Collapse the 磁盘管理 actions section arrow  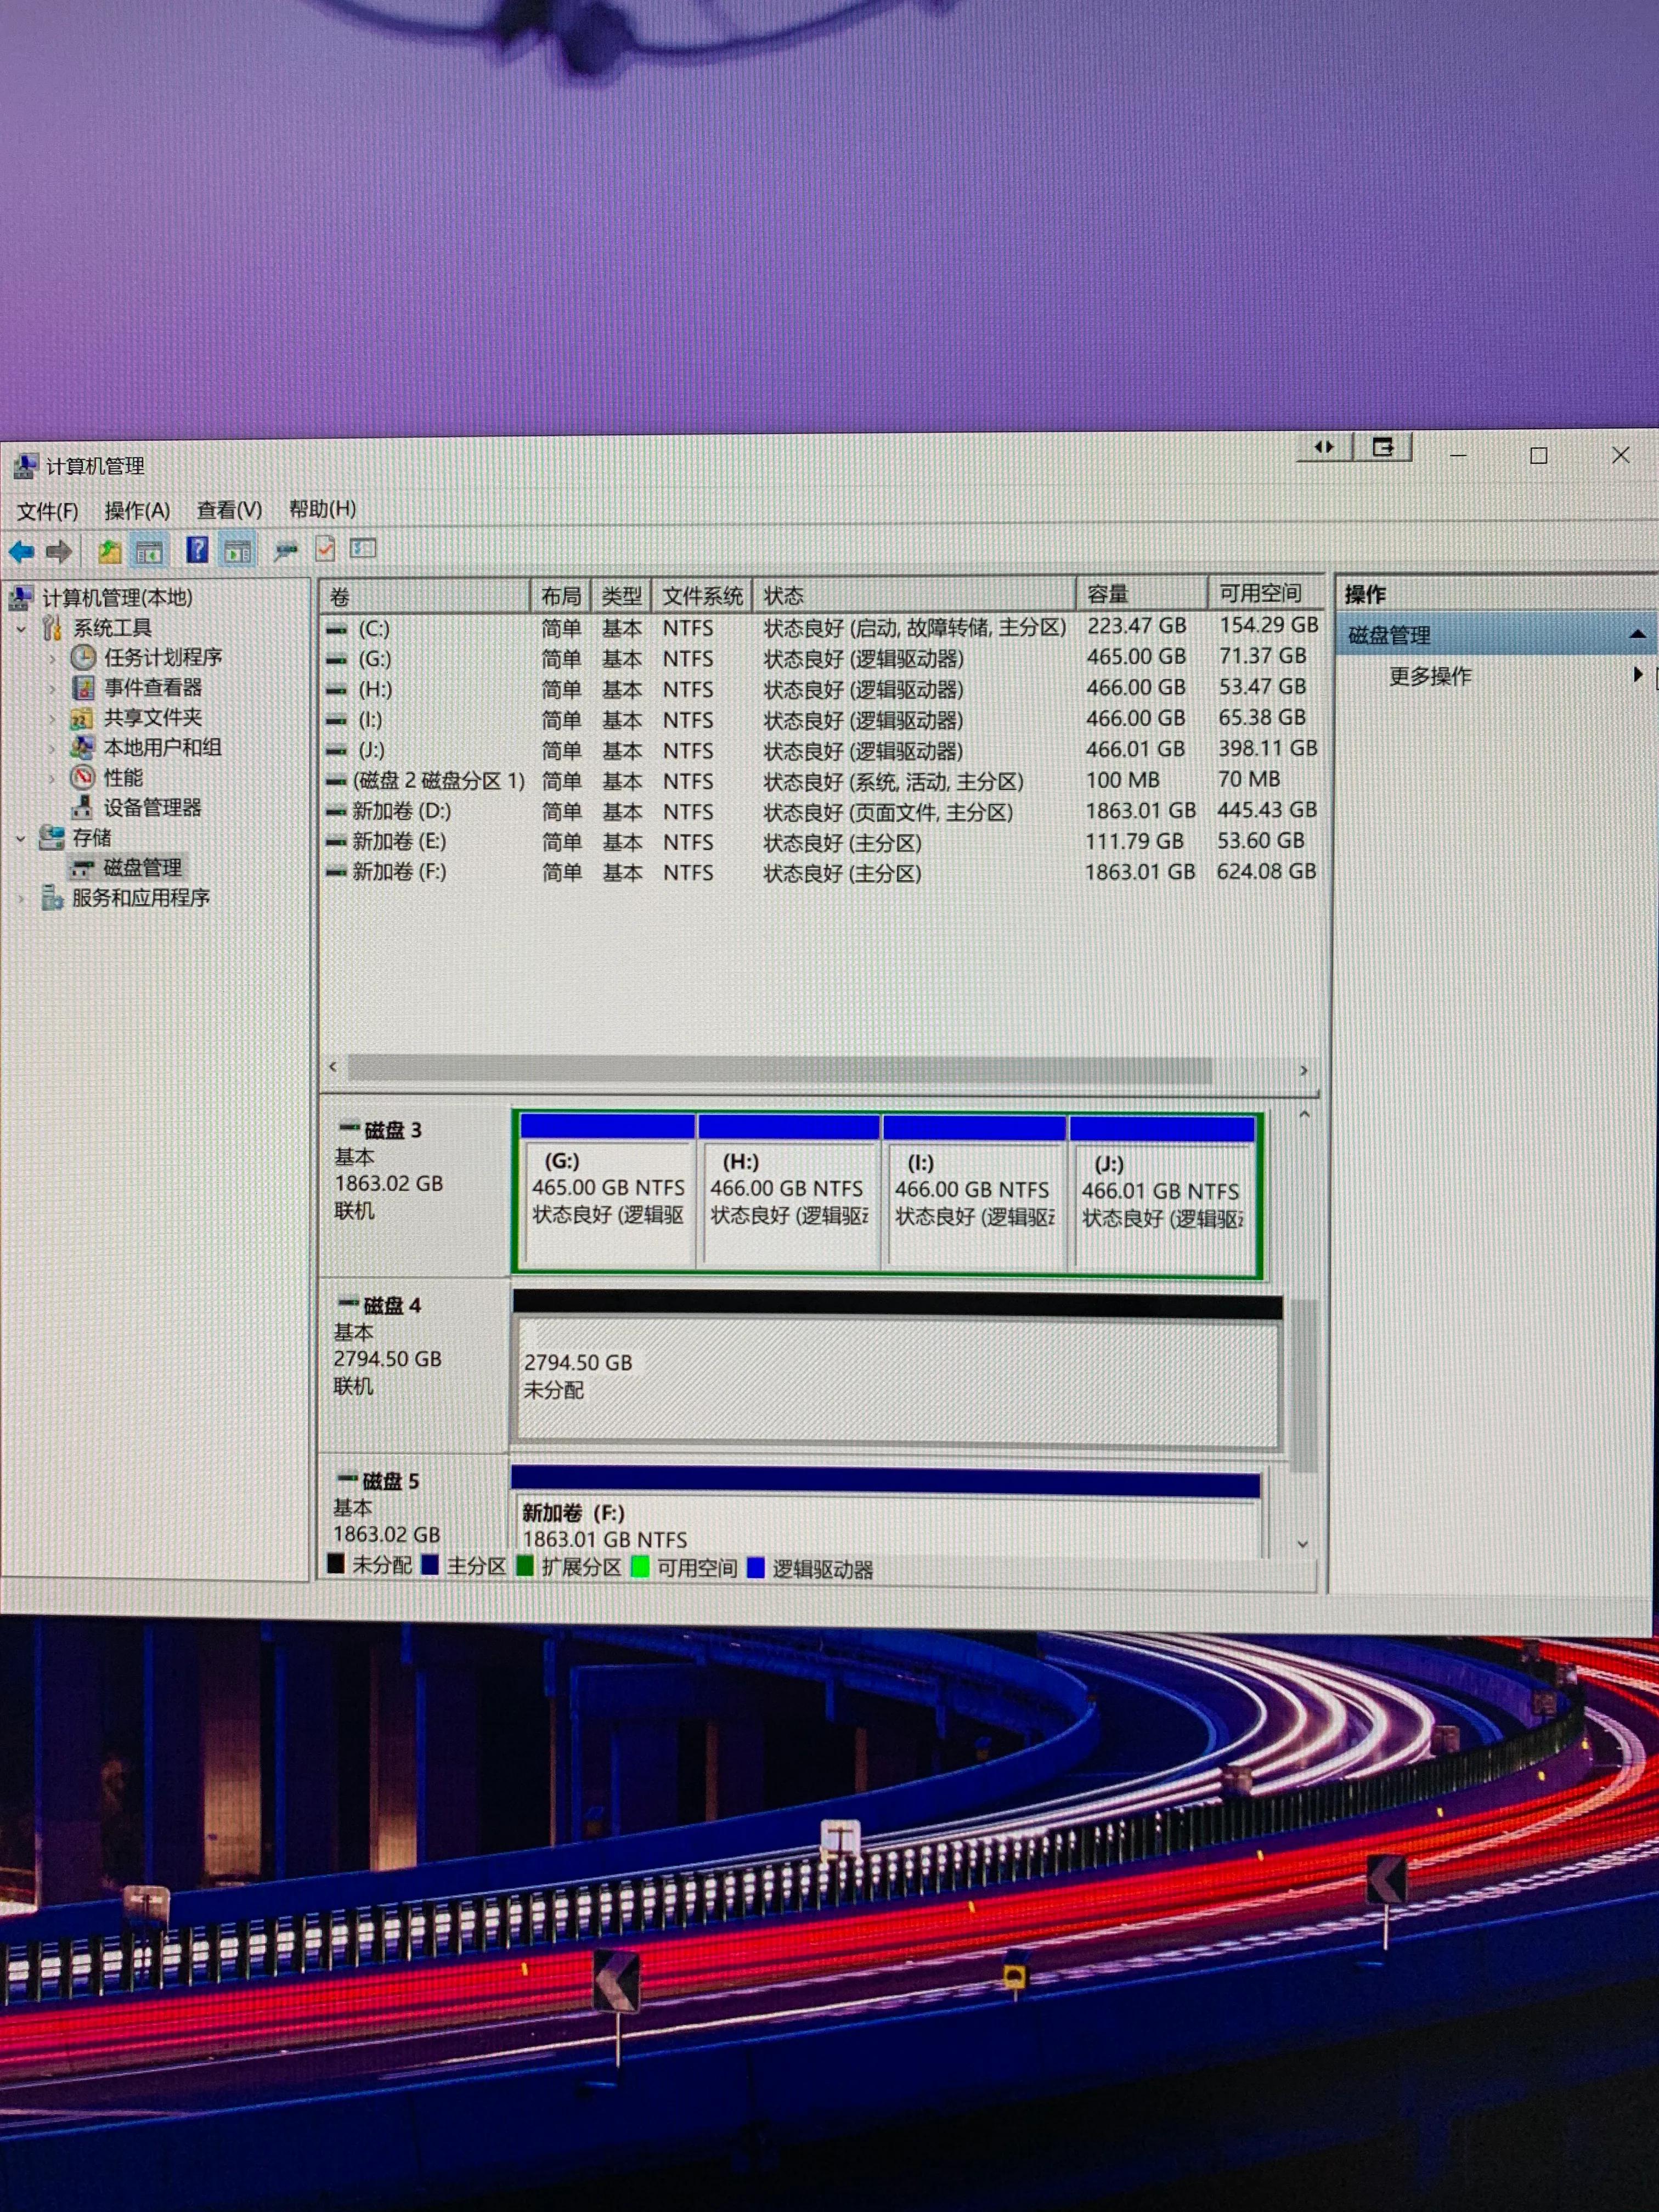1636,634
